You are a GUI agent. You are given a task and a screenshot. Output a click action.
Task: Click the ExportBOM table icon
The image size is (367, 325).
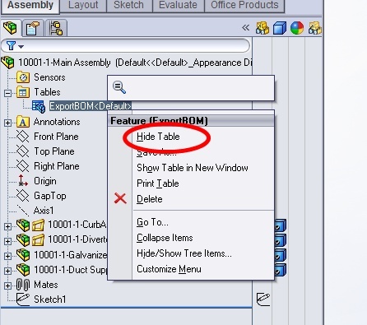point(39,106)
